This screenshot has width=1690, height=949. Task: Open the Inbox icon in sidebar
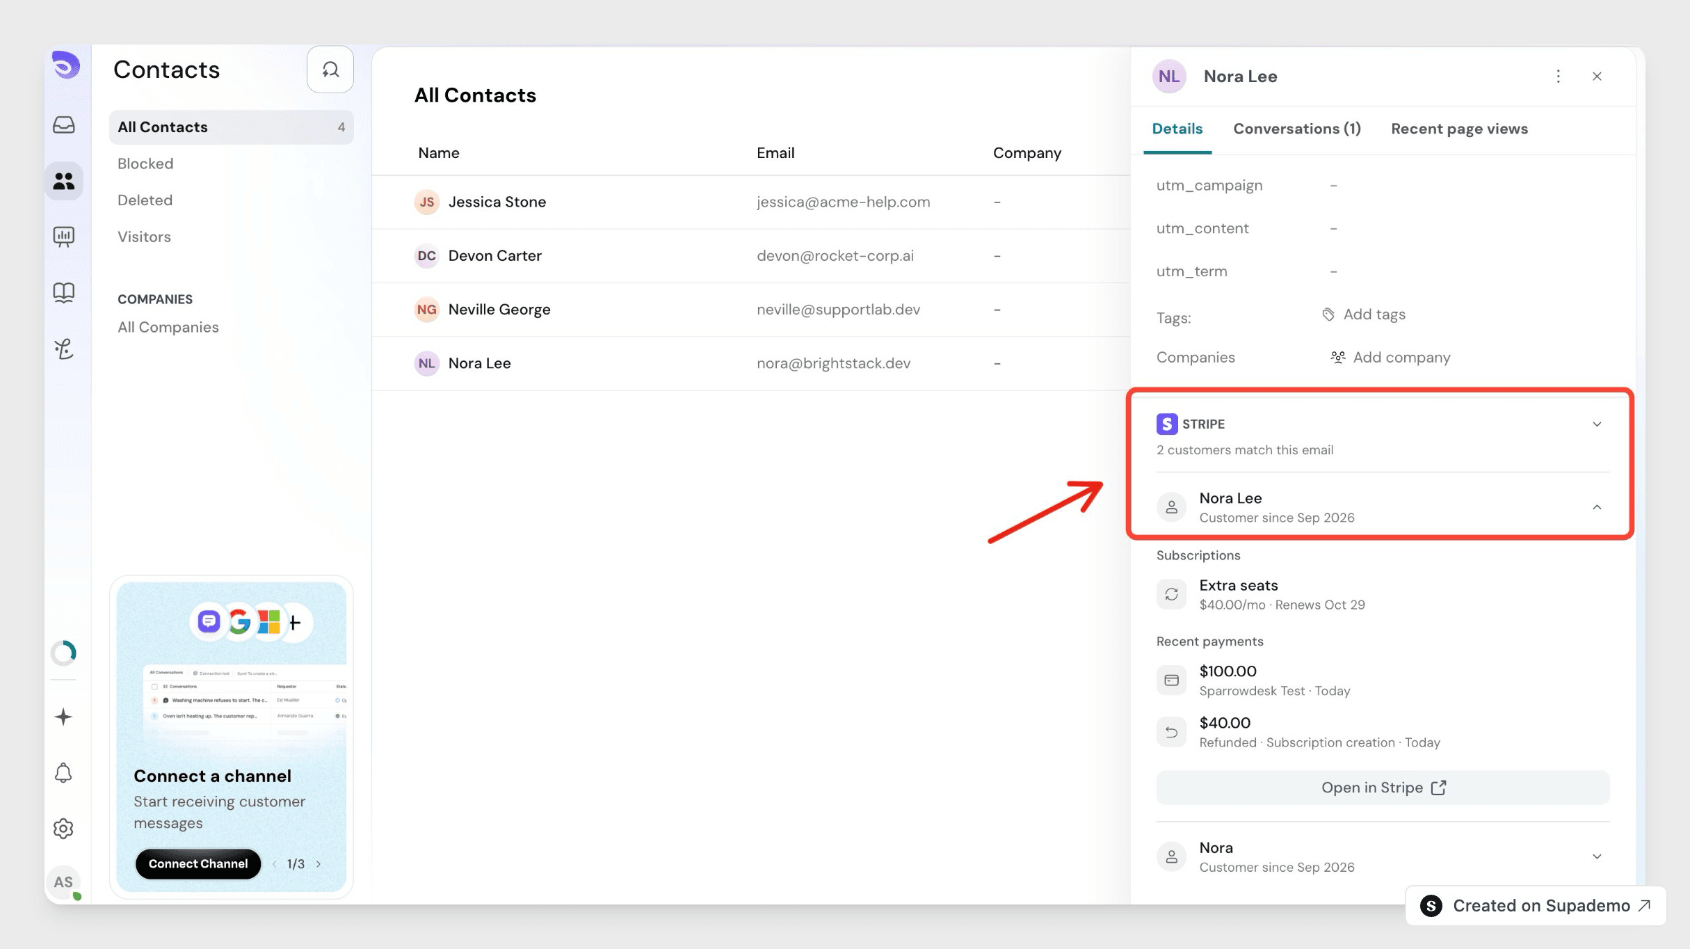64,125
